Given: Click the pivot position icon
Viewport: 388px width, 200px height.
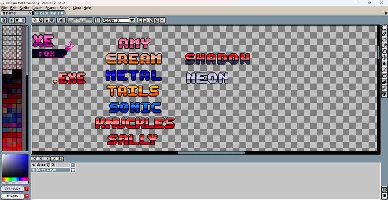Looking at the screenshot, I should click(x=97, y=20).
